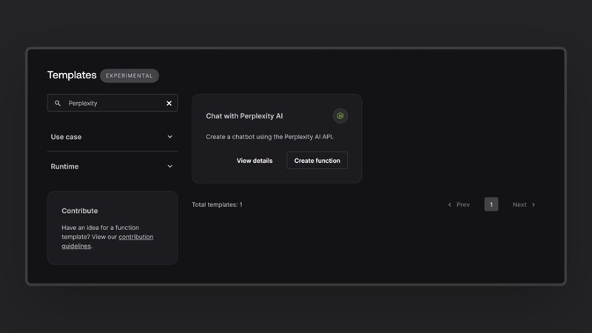Click the Contribute card heading
The width and height of the screenshot is (592, 333).
coord(80,211)
